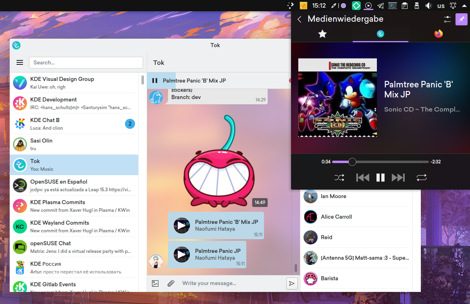Image resolution: width=470 pixels, height=304 pixels.
Task: Toggle shuffle in the media player
Action: [x=339, y=178]
